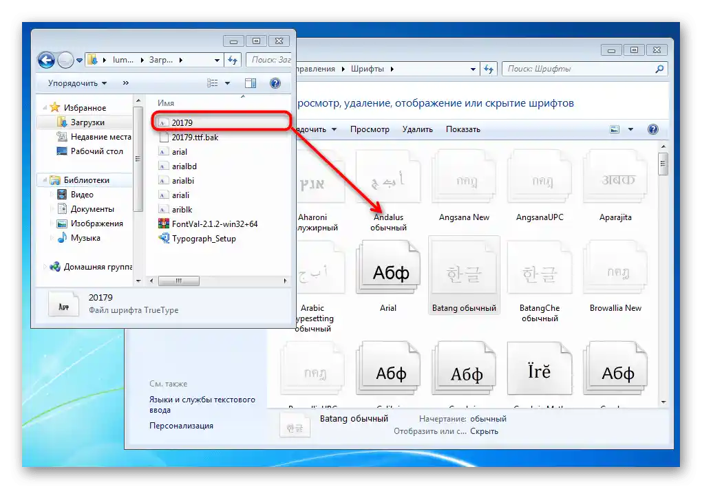Click Шрифты in the Fonts window address bar
This screenshot has height=489, width=702.
(x=367, y=69)
